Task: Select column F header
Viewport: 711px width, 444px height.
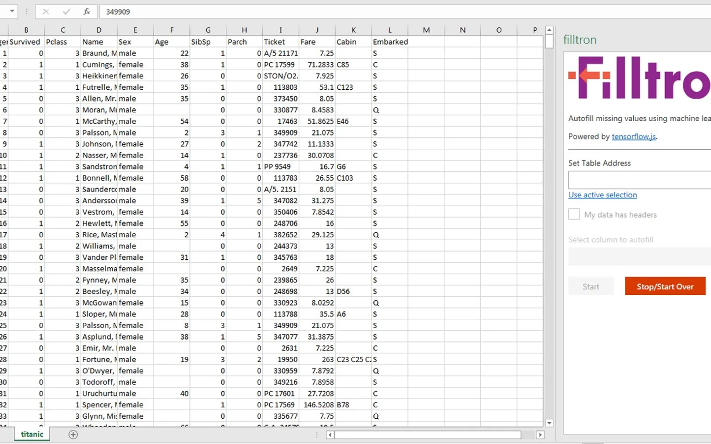Action: (x=172, y=30)
